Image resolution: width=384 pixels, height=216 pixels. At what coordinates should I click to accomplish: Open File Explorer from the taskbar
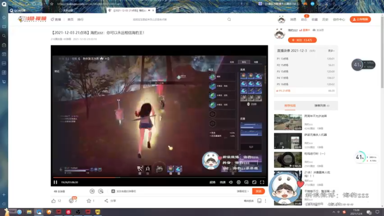(x=29, y=212)
